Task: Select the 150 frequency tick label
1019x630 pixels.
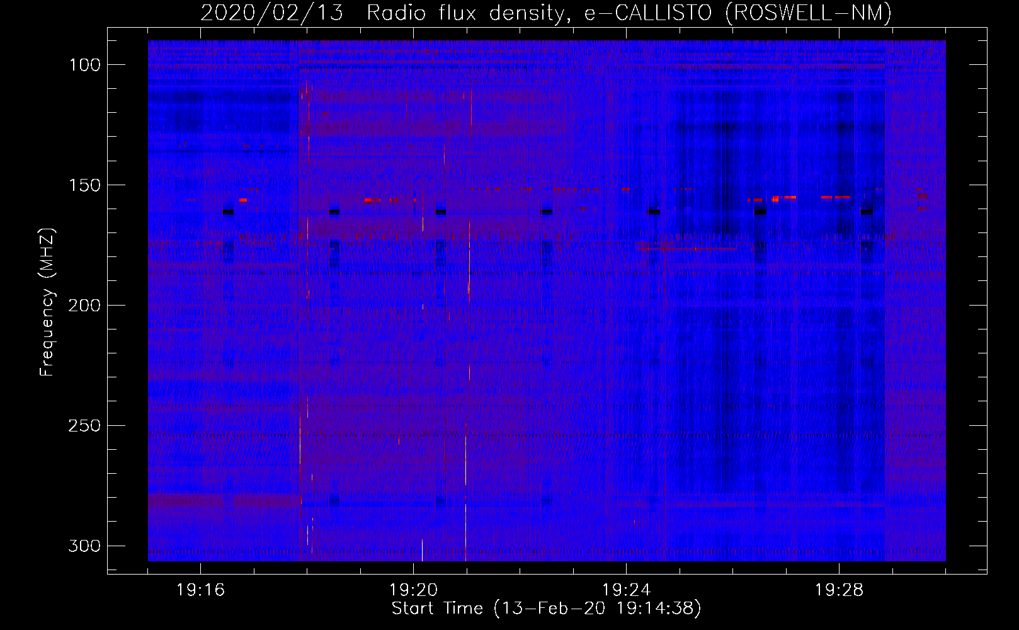Action: [x=84, y=185]
